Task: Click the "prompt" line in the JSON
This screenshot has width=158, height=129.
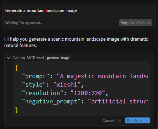Action: [85, 76]
